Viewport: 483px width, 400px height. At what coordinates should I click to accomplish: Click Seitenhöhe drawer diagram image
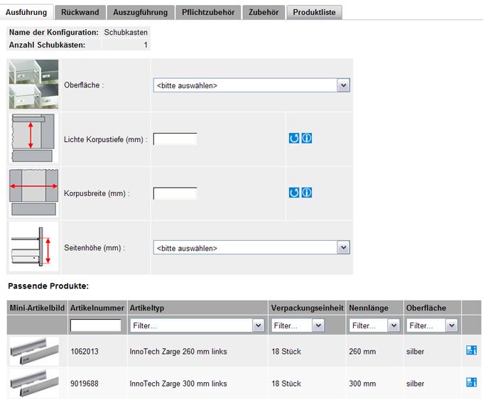coord(33,248)
